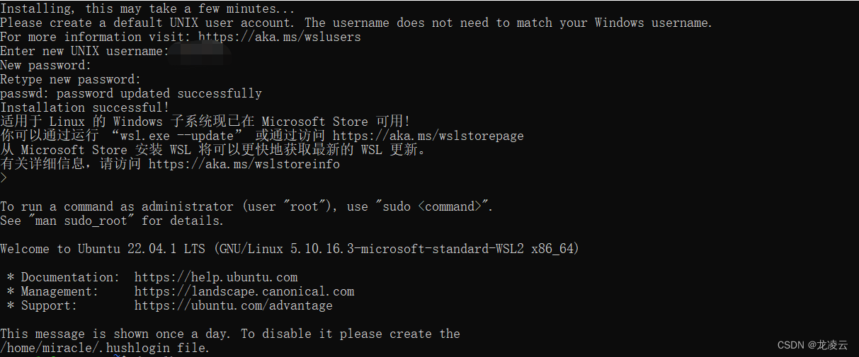
Task: Click the "CSDN @龙凌云" watermark
Action: (812, 345)
